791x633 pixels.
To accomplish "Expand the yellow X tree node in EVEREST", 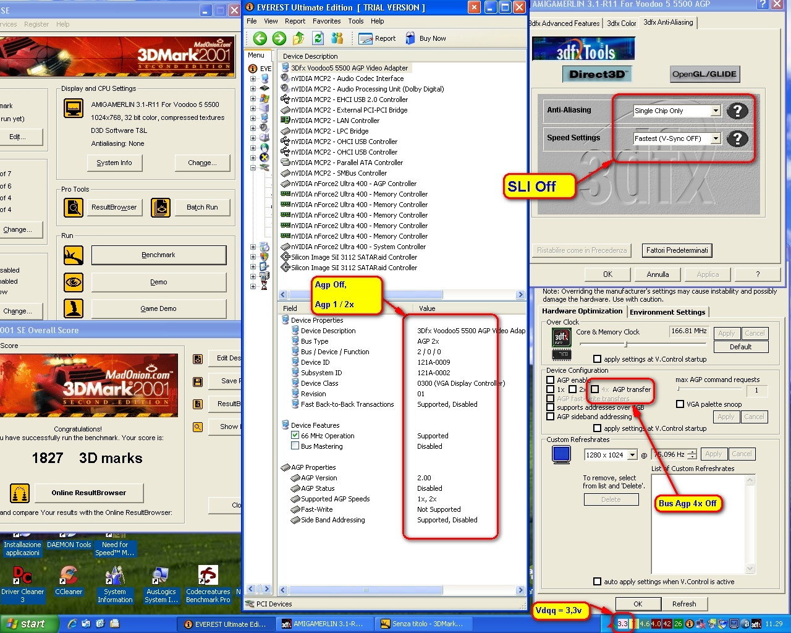I will [253, 158].
